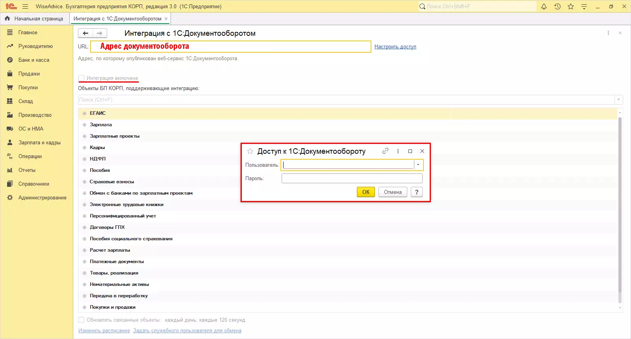The height and width of the screenshot is (339, 631).
Task: Click the Администрирование gear icon
Action: click(x=10, y=198)
